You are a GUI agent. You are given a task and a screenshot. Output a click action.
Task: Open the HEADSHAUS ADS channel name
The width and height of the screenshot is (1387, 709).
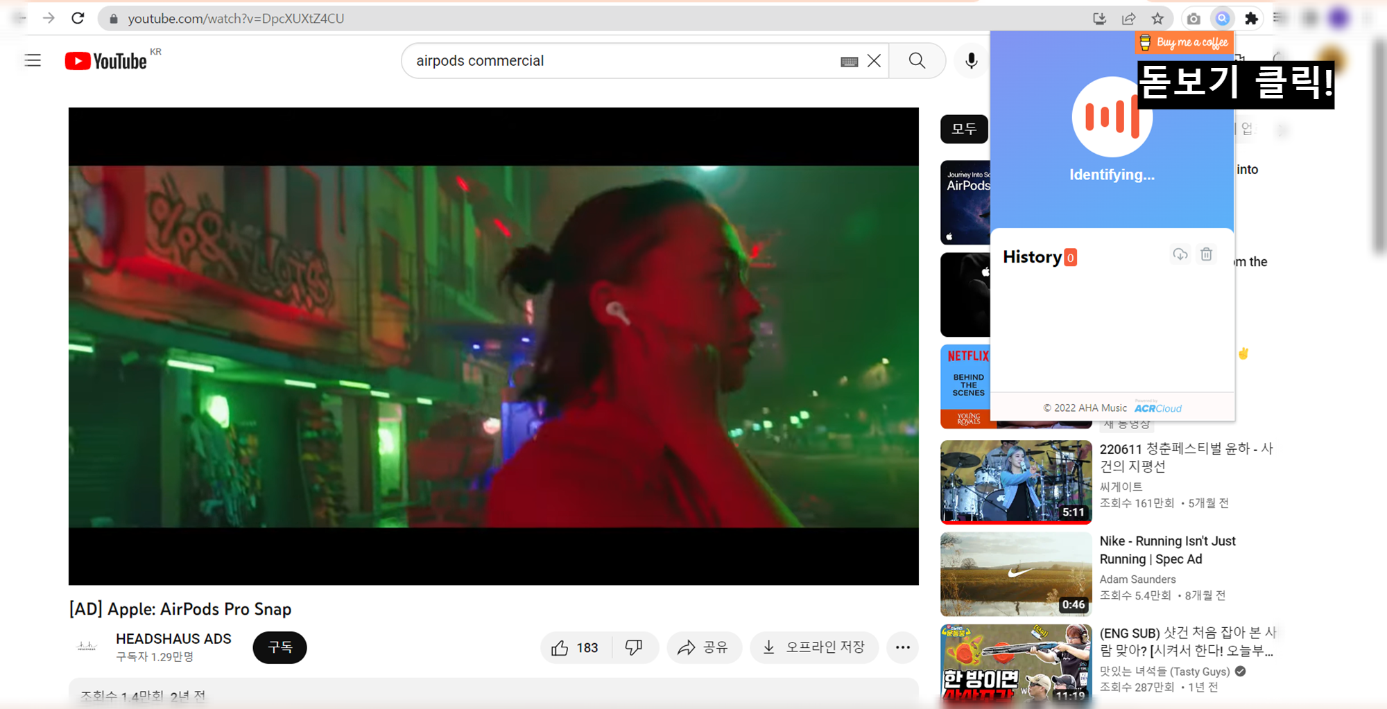coord(173,638)
